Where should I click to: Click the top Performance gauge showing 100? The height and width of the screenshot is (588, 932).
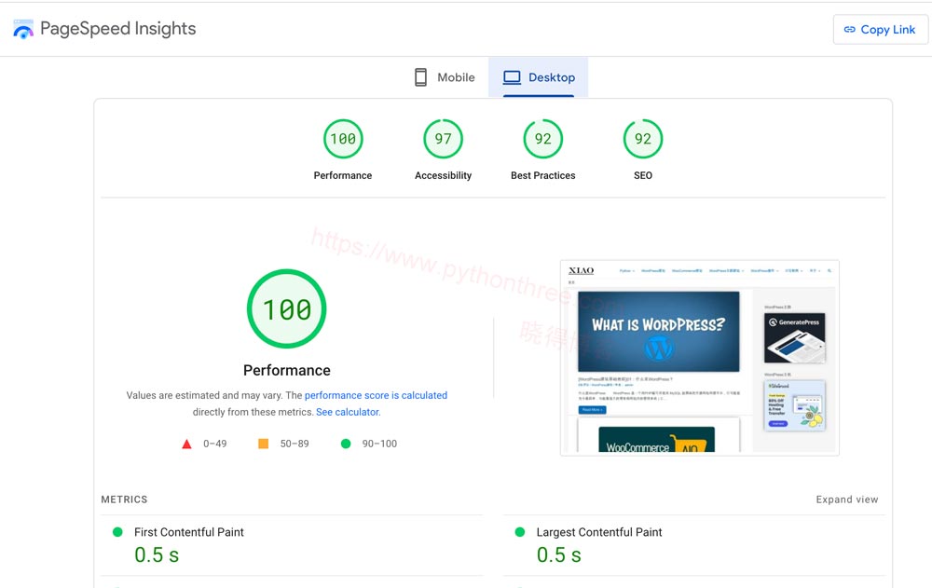343,138
